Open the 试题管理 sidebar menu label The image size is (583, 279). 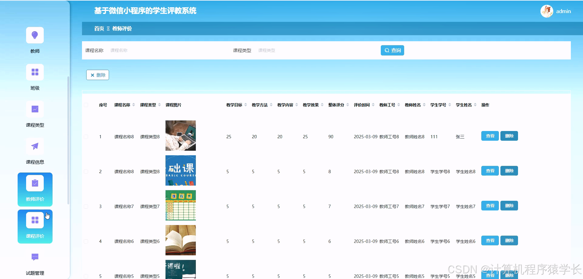(35, 273)
